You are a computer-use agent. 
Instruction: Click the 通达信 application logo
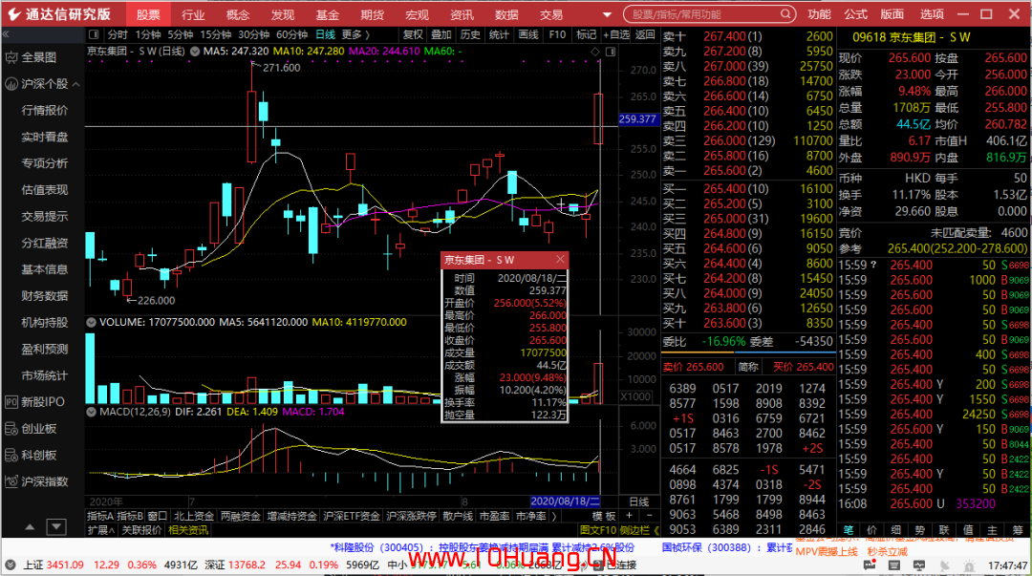pyautogui.click(x=14, y=13)
